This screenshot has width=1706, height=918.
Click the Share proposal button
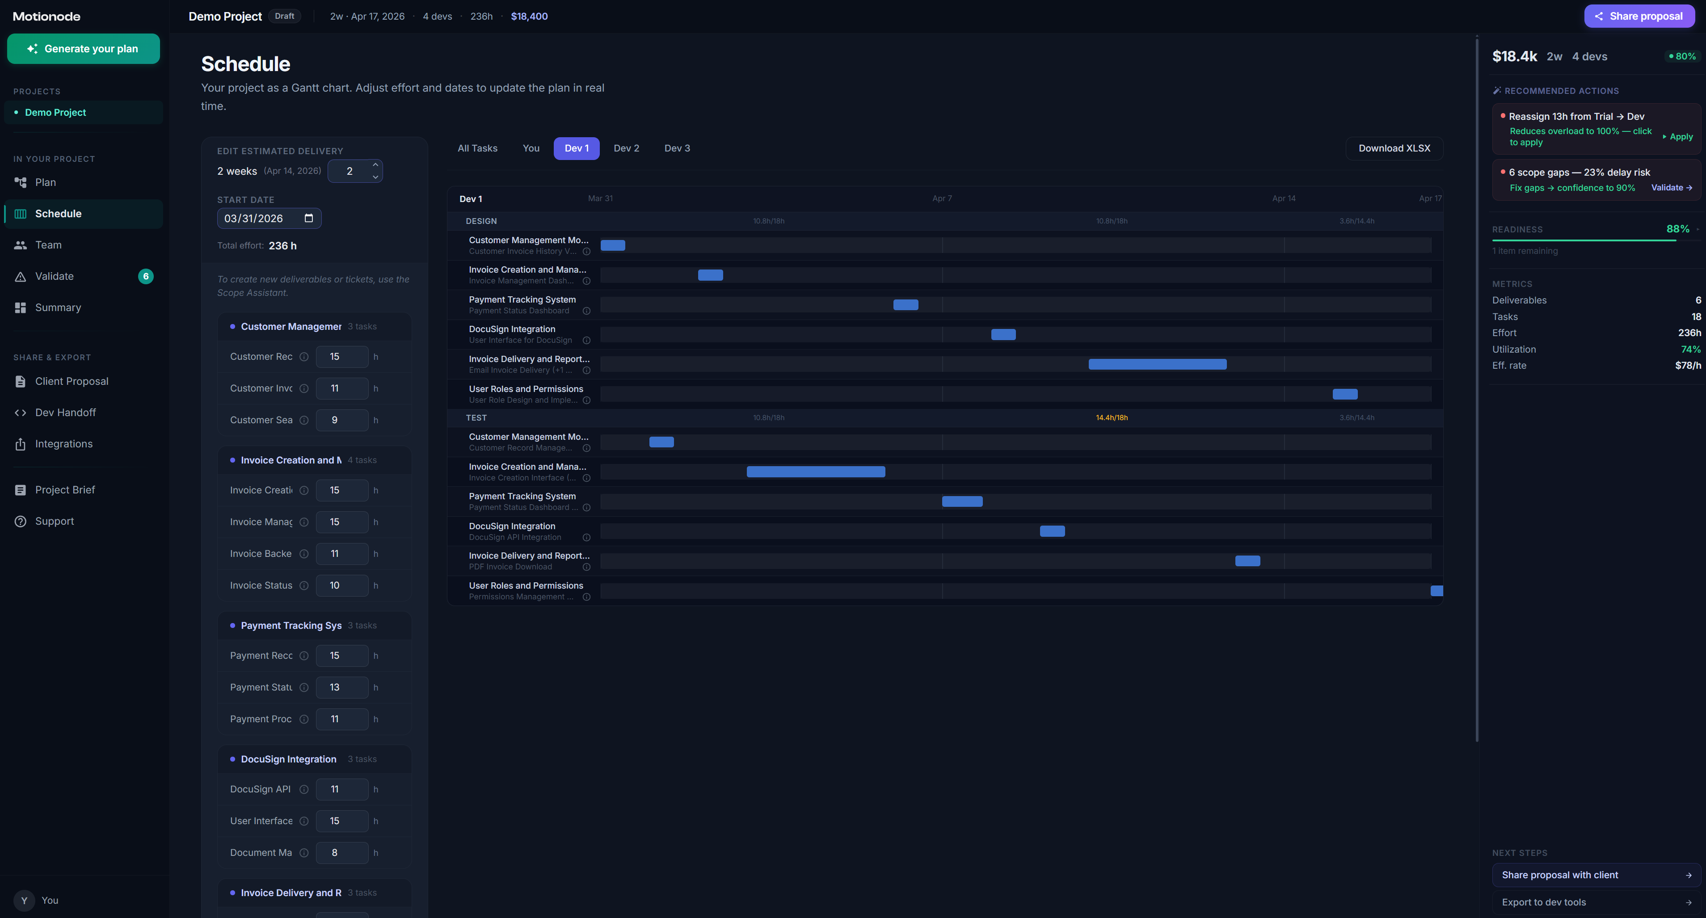(x=1639, y=16)
